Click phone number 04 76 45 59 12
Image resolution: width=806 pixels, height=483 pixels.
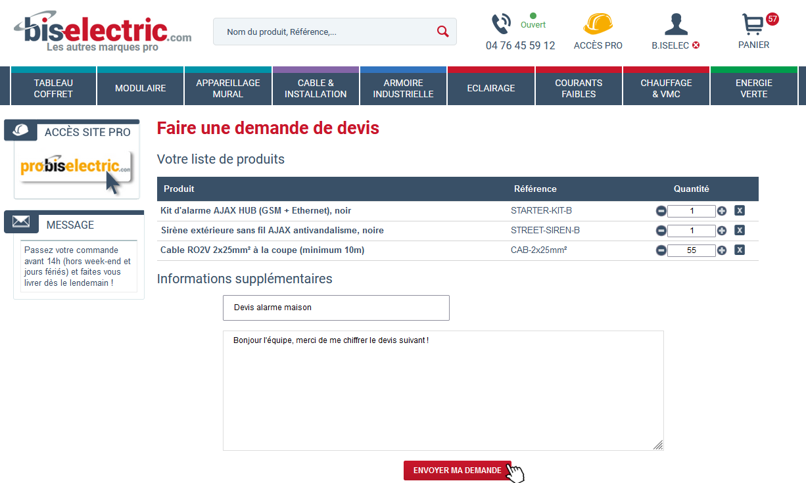[x=520, y=45]
